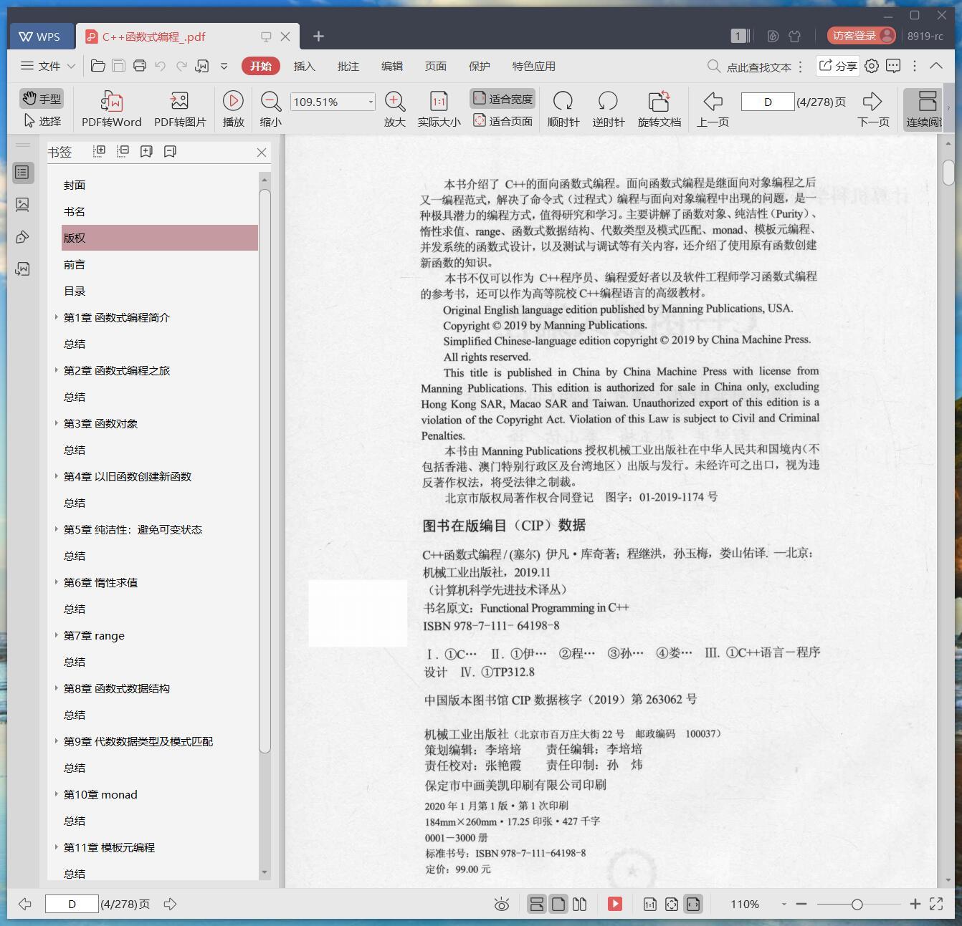Viewport: 962px width, 926px height.
Task: Rotate page counterclockwise with 逆时针
Action: pos(608,109)
